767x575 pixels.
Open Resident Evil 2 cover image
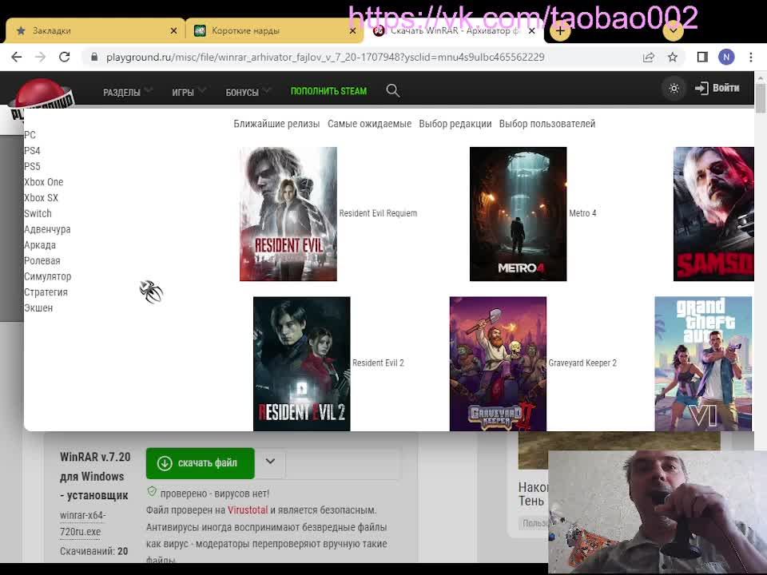(302, 364)
